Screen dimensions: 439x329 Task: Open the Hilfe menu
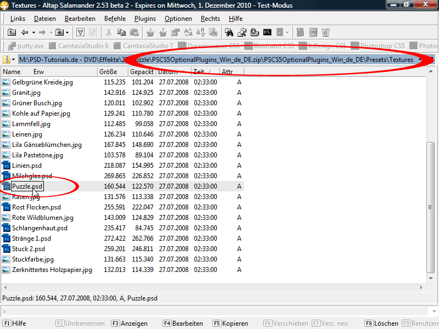point(236,19)
